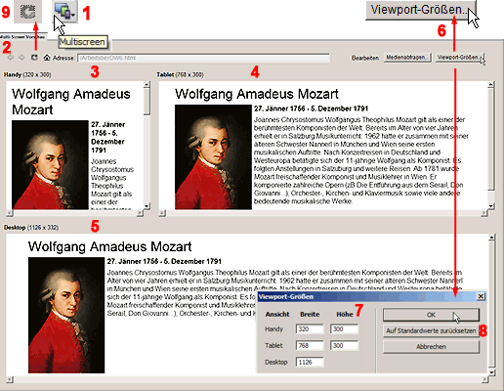This screenshot has height=391, width=504.
Task: Go back with the left arrow icon
Action: point(11,58)
